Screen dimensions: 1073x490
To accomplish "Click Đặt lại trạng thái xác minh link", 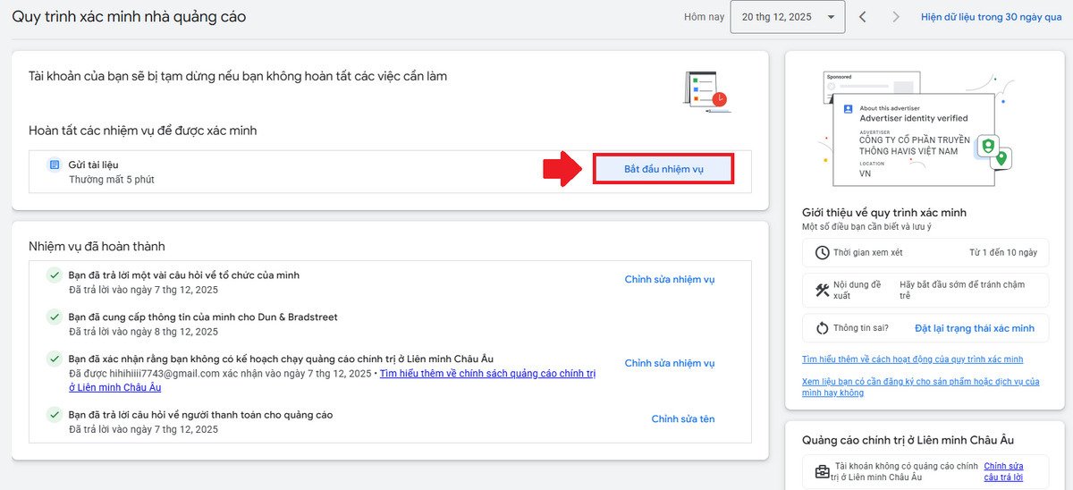I will coord(974,328).
